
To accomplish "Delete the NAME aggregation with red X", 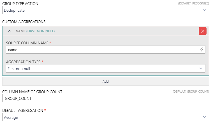I will (202, 31).
